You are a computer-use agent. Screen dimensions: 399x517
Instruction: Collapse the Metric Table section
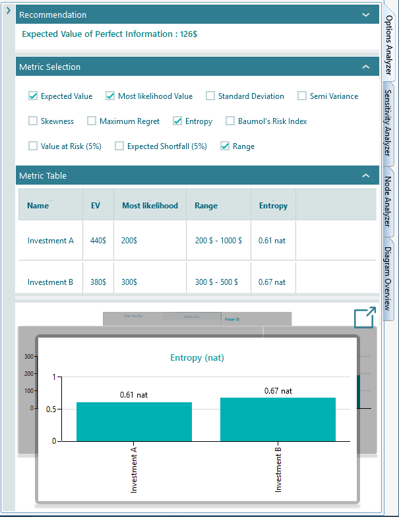366,175
